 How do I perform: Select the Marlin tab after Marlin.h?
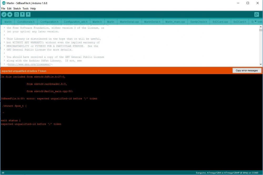pyautogui.click(x=111, y=22)
